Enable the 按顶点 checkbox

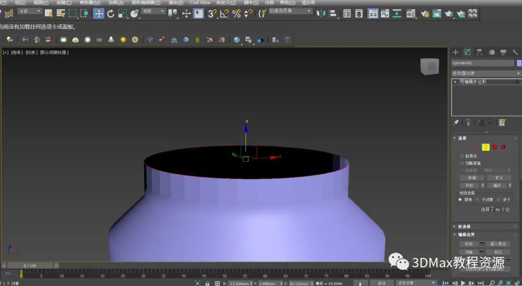point(463,156)
